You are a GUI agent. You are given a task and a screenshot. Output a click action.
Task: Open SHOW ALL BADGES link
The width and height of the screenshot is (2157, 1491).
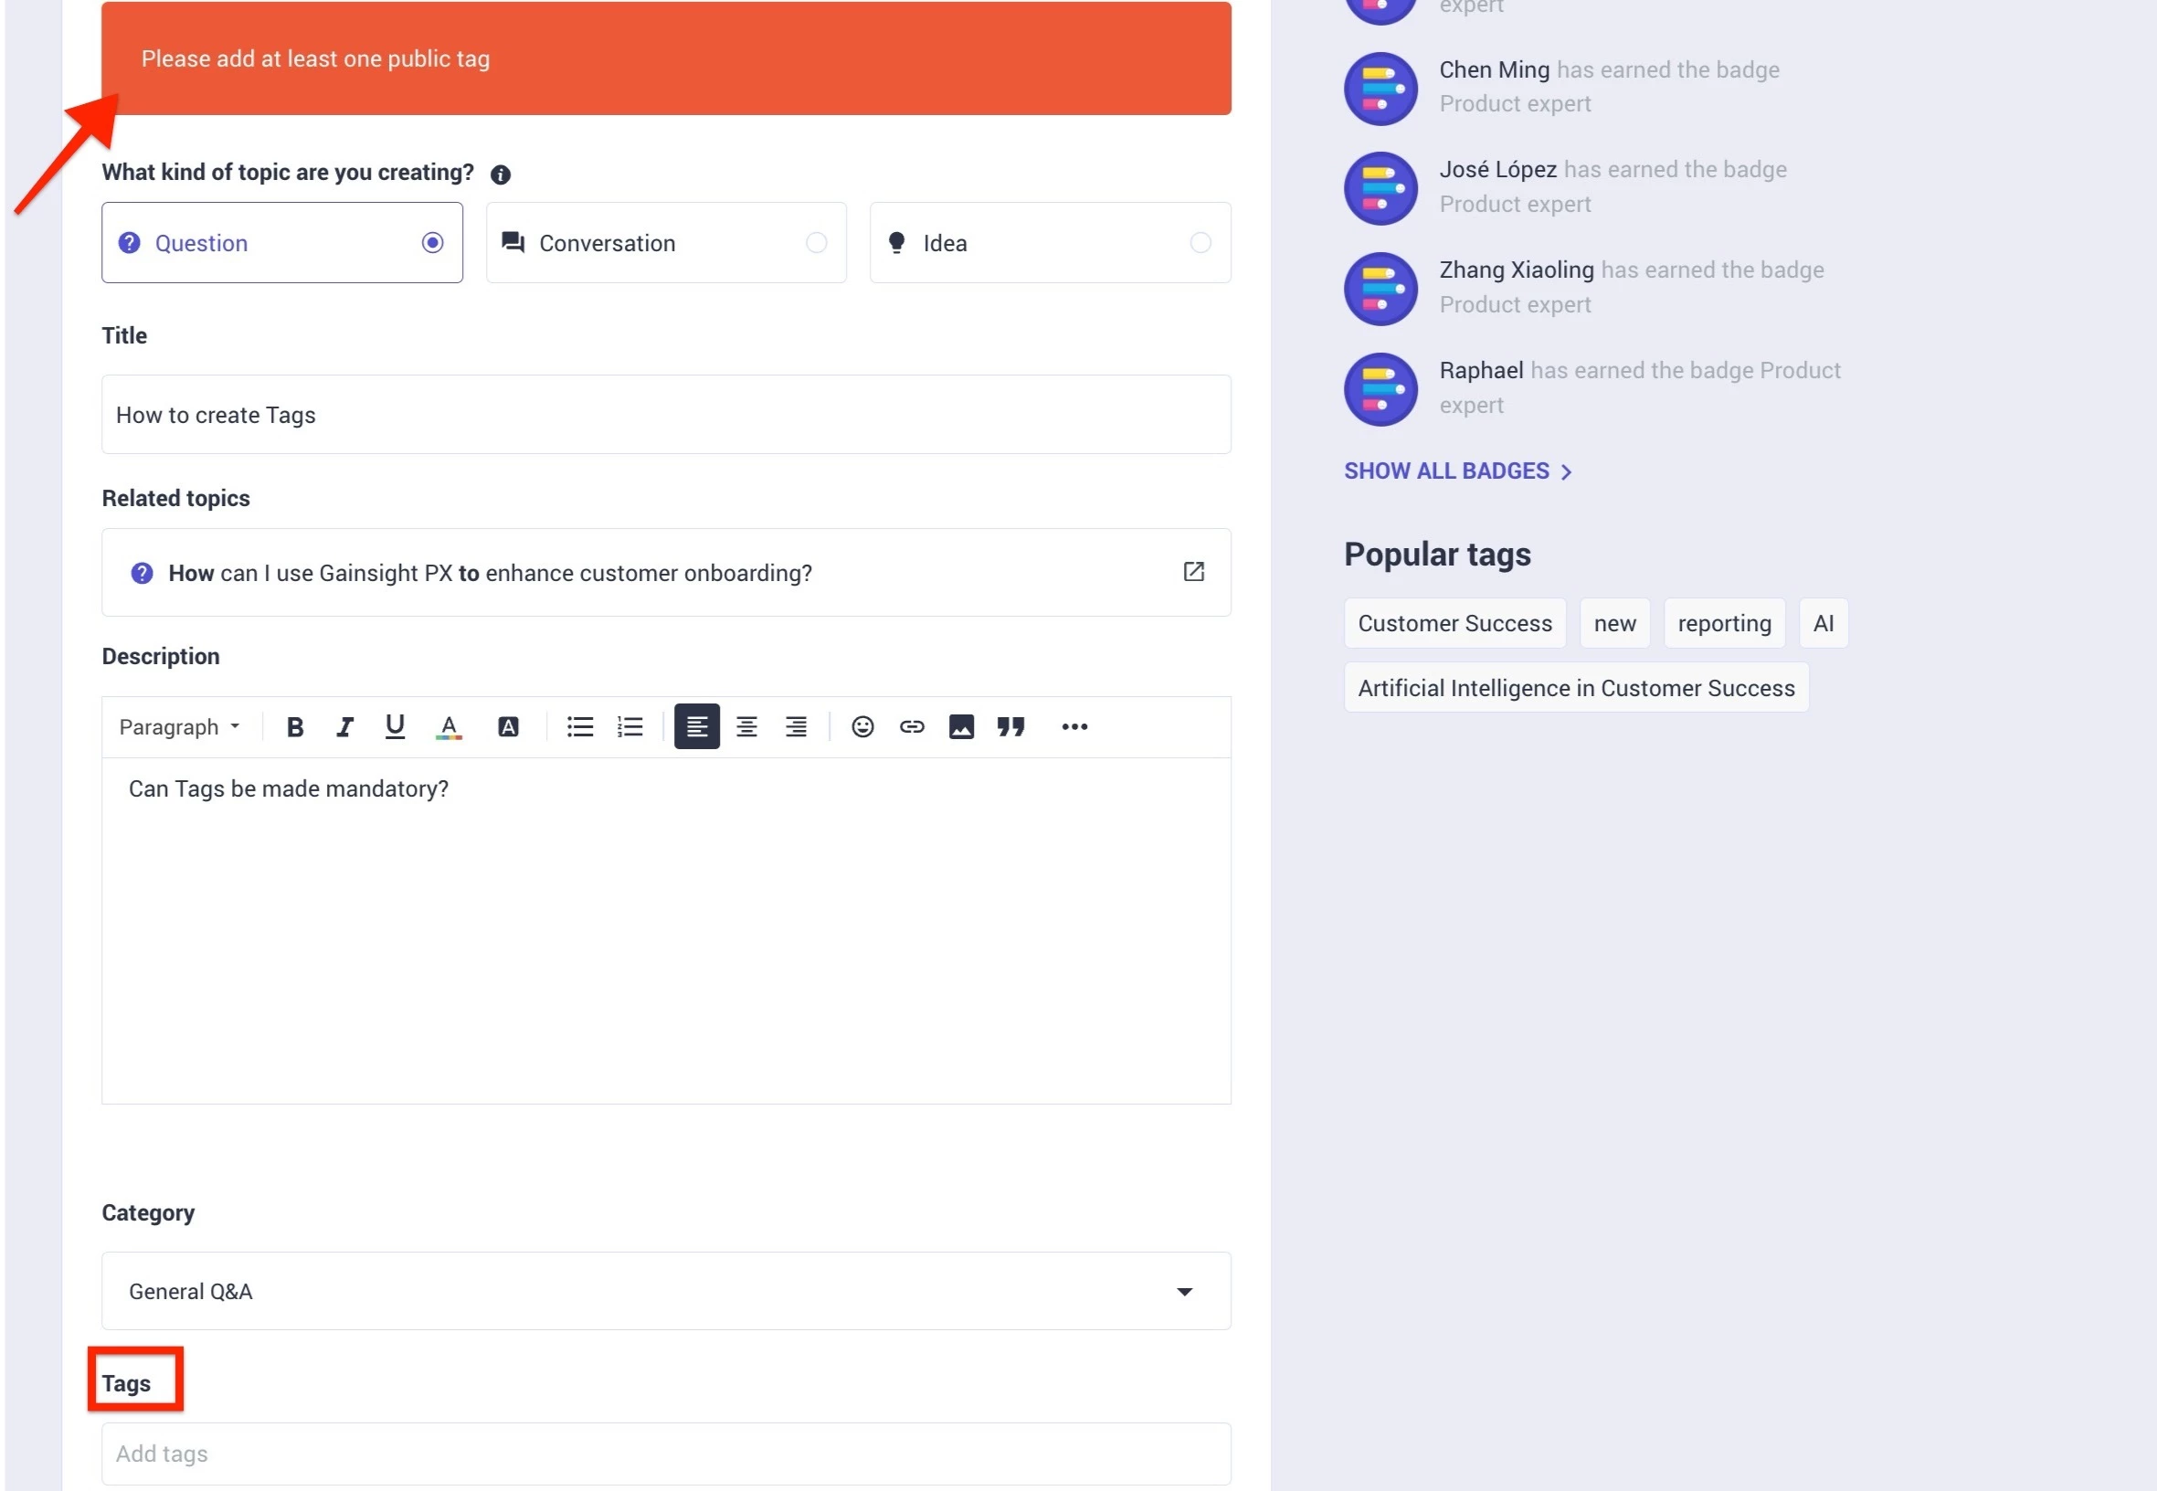(1457, 471)
